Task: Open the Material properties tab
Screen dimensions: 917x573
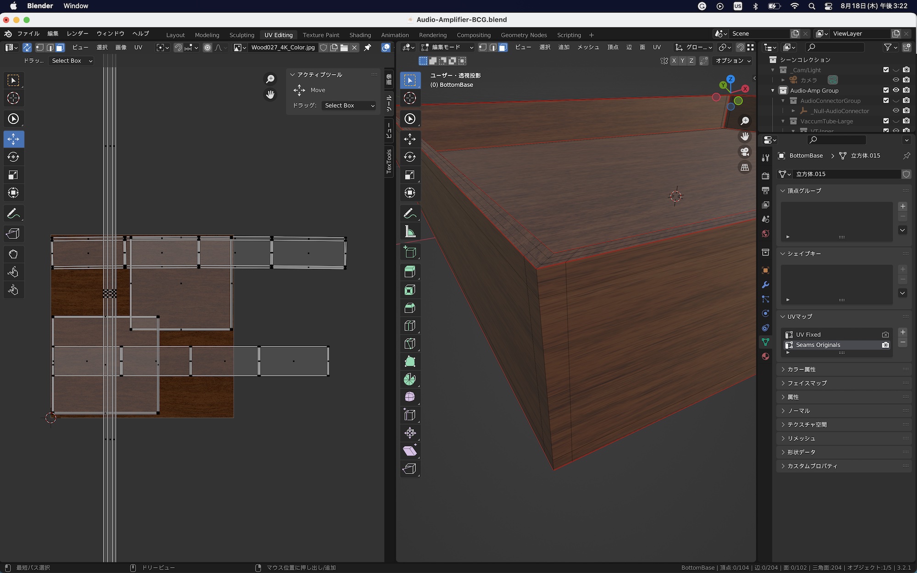Action: tap(765, 357)
